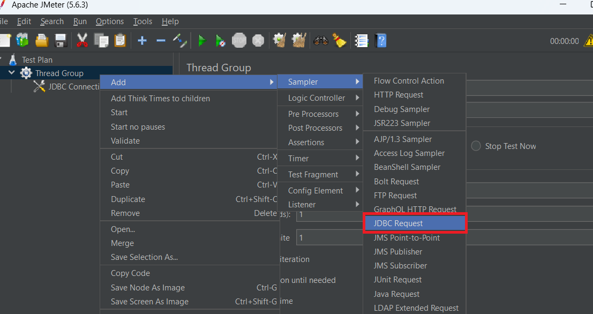Click Start no pauses toolbar icon
Viewport: 593px width, 314px height.
pos(221,41)
